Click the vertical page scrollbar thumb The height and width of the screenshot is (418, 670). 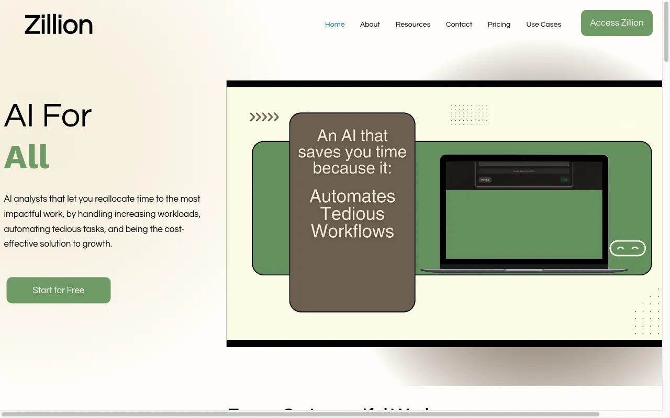666,31
